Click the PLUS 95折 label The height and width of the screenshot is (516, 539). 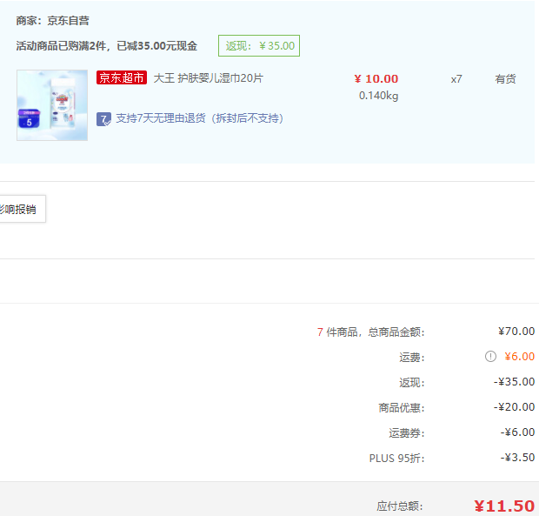click(397, 459)
